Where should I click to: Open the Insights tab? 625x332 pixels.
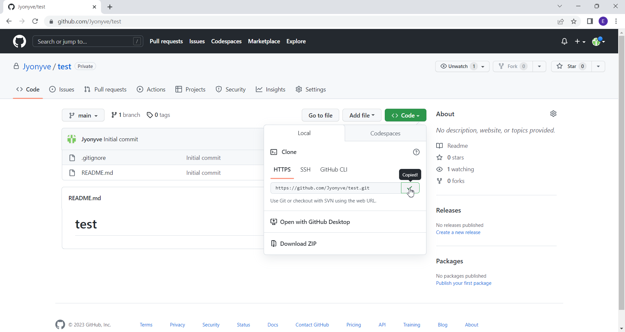coord(271,90)
